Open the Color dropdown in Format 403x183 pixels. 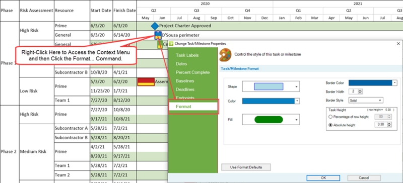297,101
